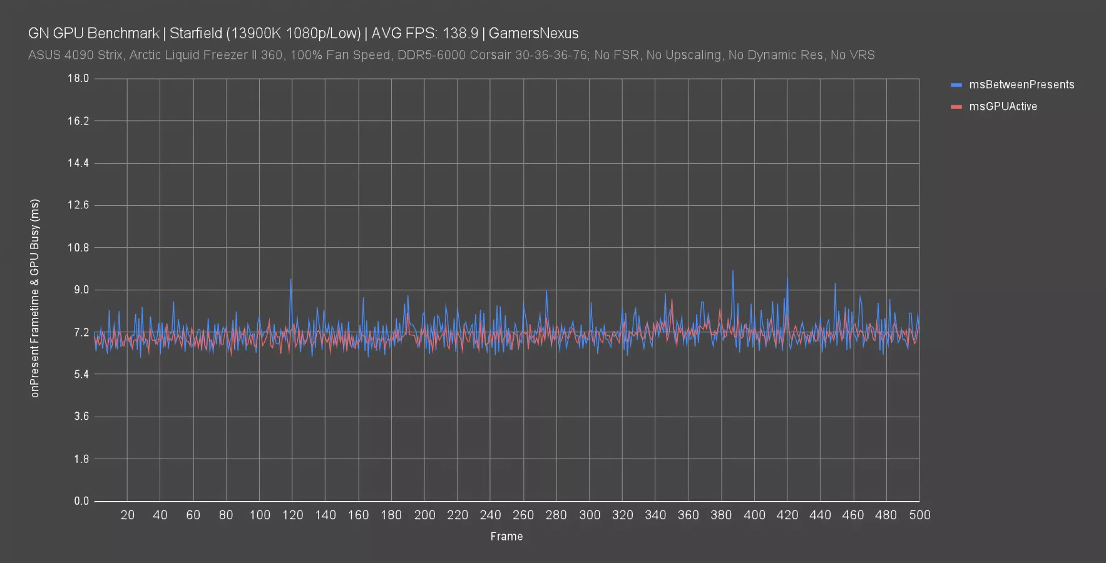Click the 500 x-axis tick label

[x=919, y=515]
